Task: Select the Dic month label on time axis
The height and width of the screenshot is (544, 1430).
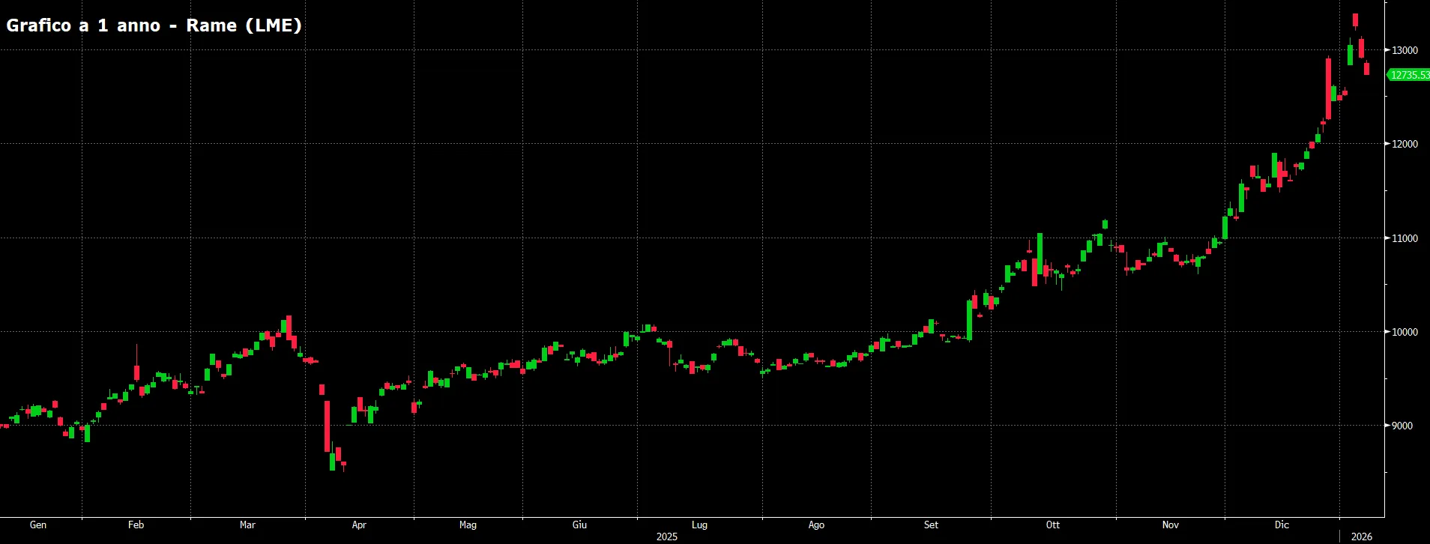Action: 1282,525
